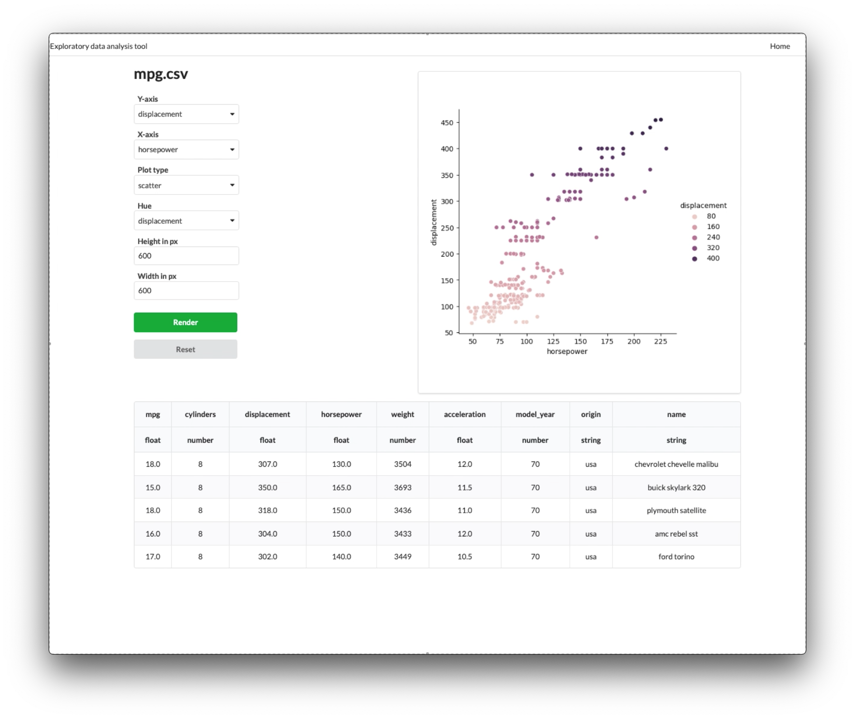Viewport: 855px width, 719px height.
Task: Click the Height in px input field
Action: point(186,256)
